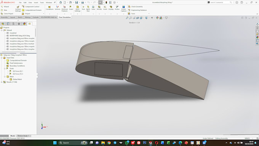Open the Motion Study 1 tab

[x=23, y=136]
